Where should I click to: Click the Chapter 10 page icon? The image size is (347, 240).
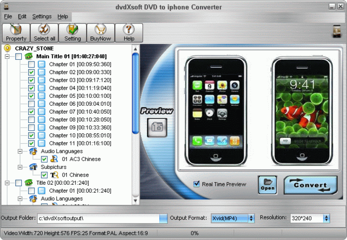click(x=41, y=135)
